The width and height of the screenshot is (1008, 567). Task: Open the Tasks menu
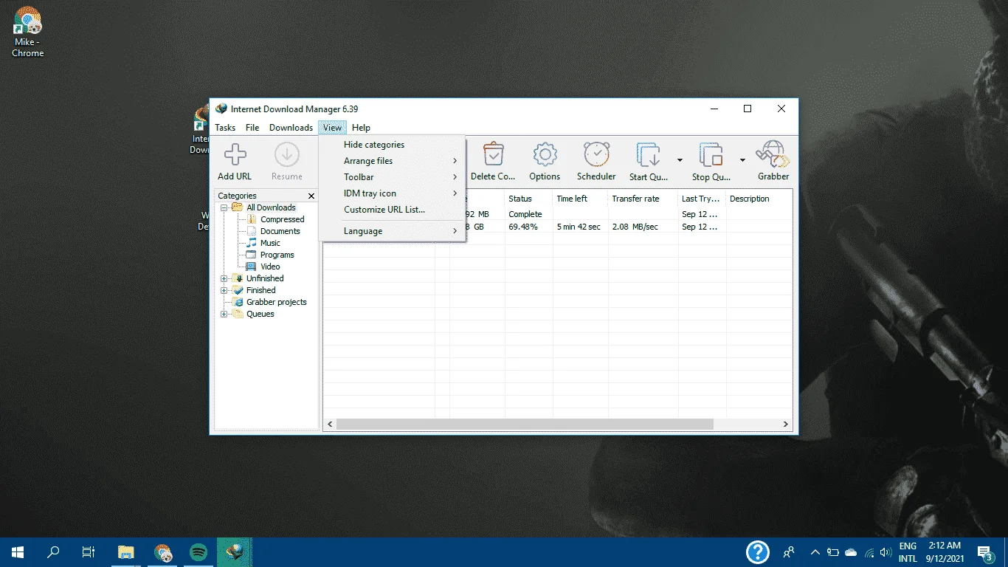(x=225, y=128)
